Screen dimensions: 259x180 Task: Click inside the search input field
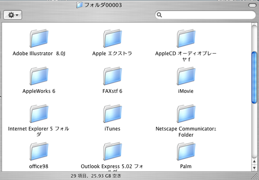[205, 15]
